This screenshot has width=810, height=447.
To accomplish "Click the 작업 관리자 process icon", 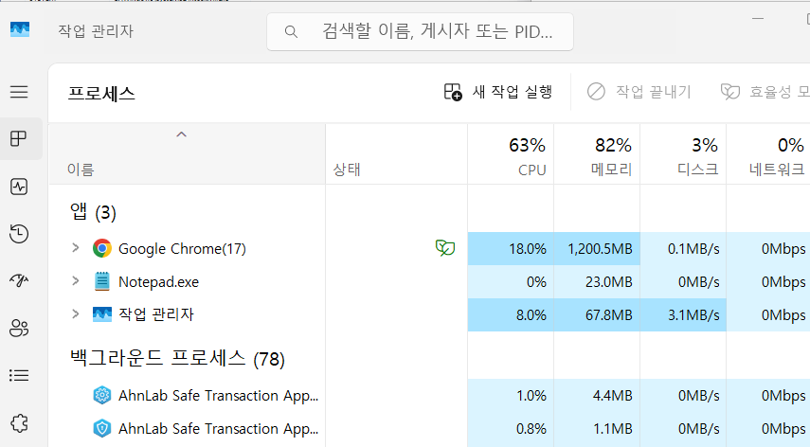I will click(101, 313).
